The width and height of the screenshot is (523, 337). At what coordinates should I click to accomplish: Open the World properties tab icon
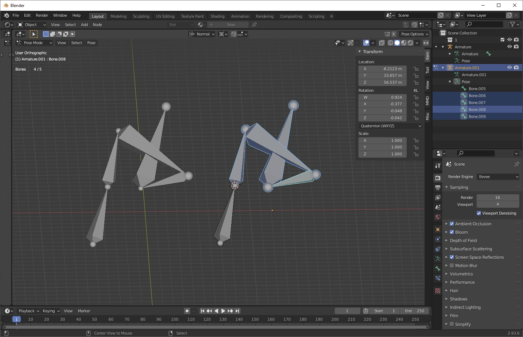438,217
